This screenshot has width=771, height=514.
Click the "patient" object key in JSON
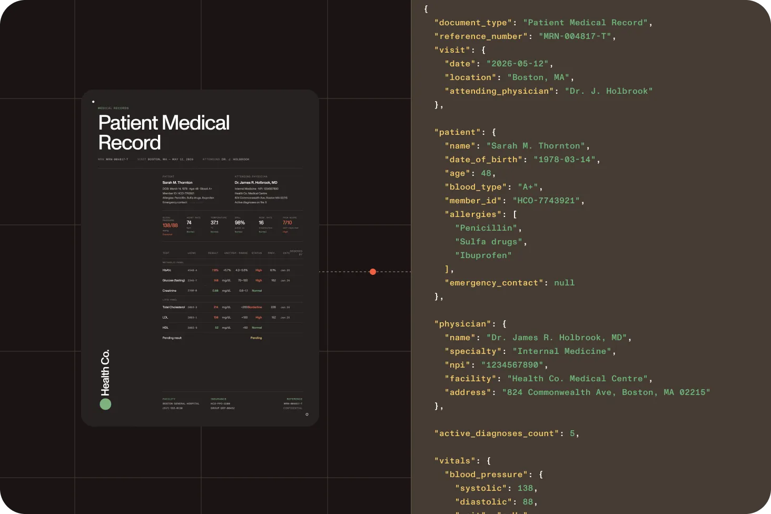[x=458, y=132]
